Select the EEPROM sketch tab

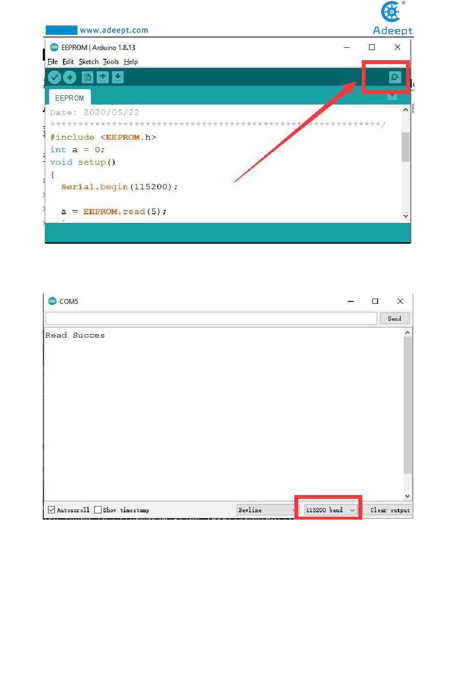[69, 98]
